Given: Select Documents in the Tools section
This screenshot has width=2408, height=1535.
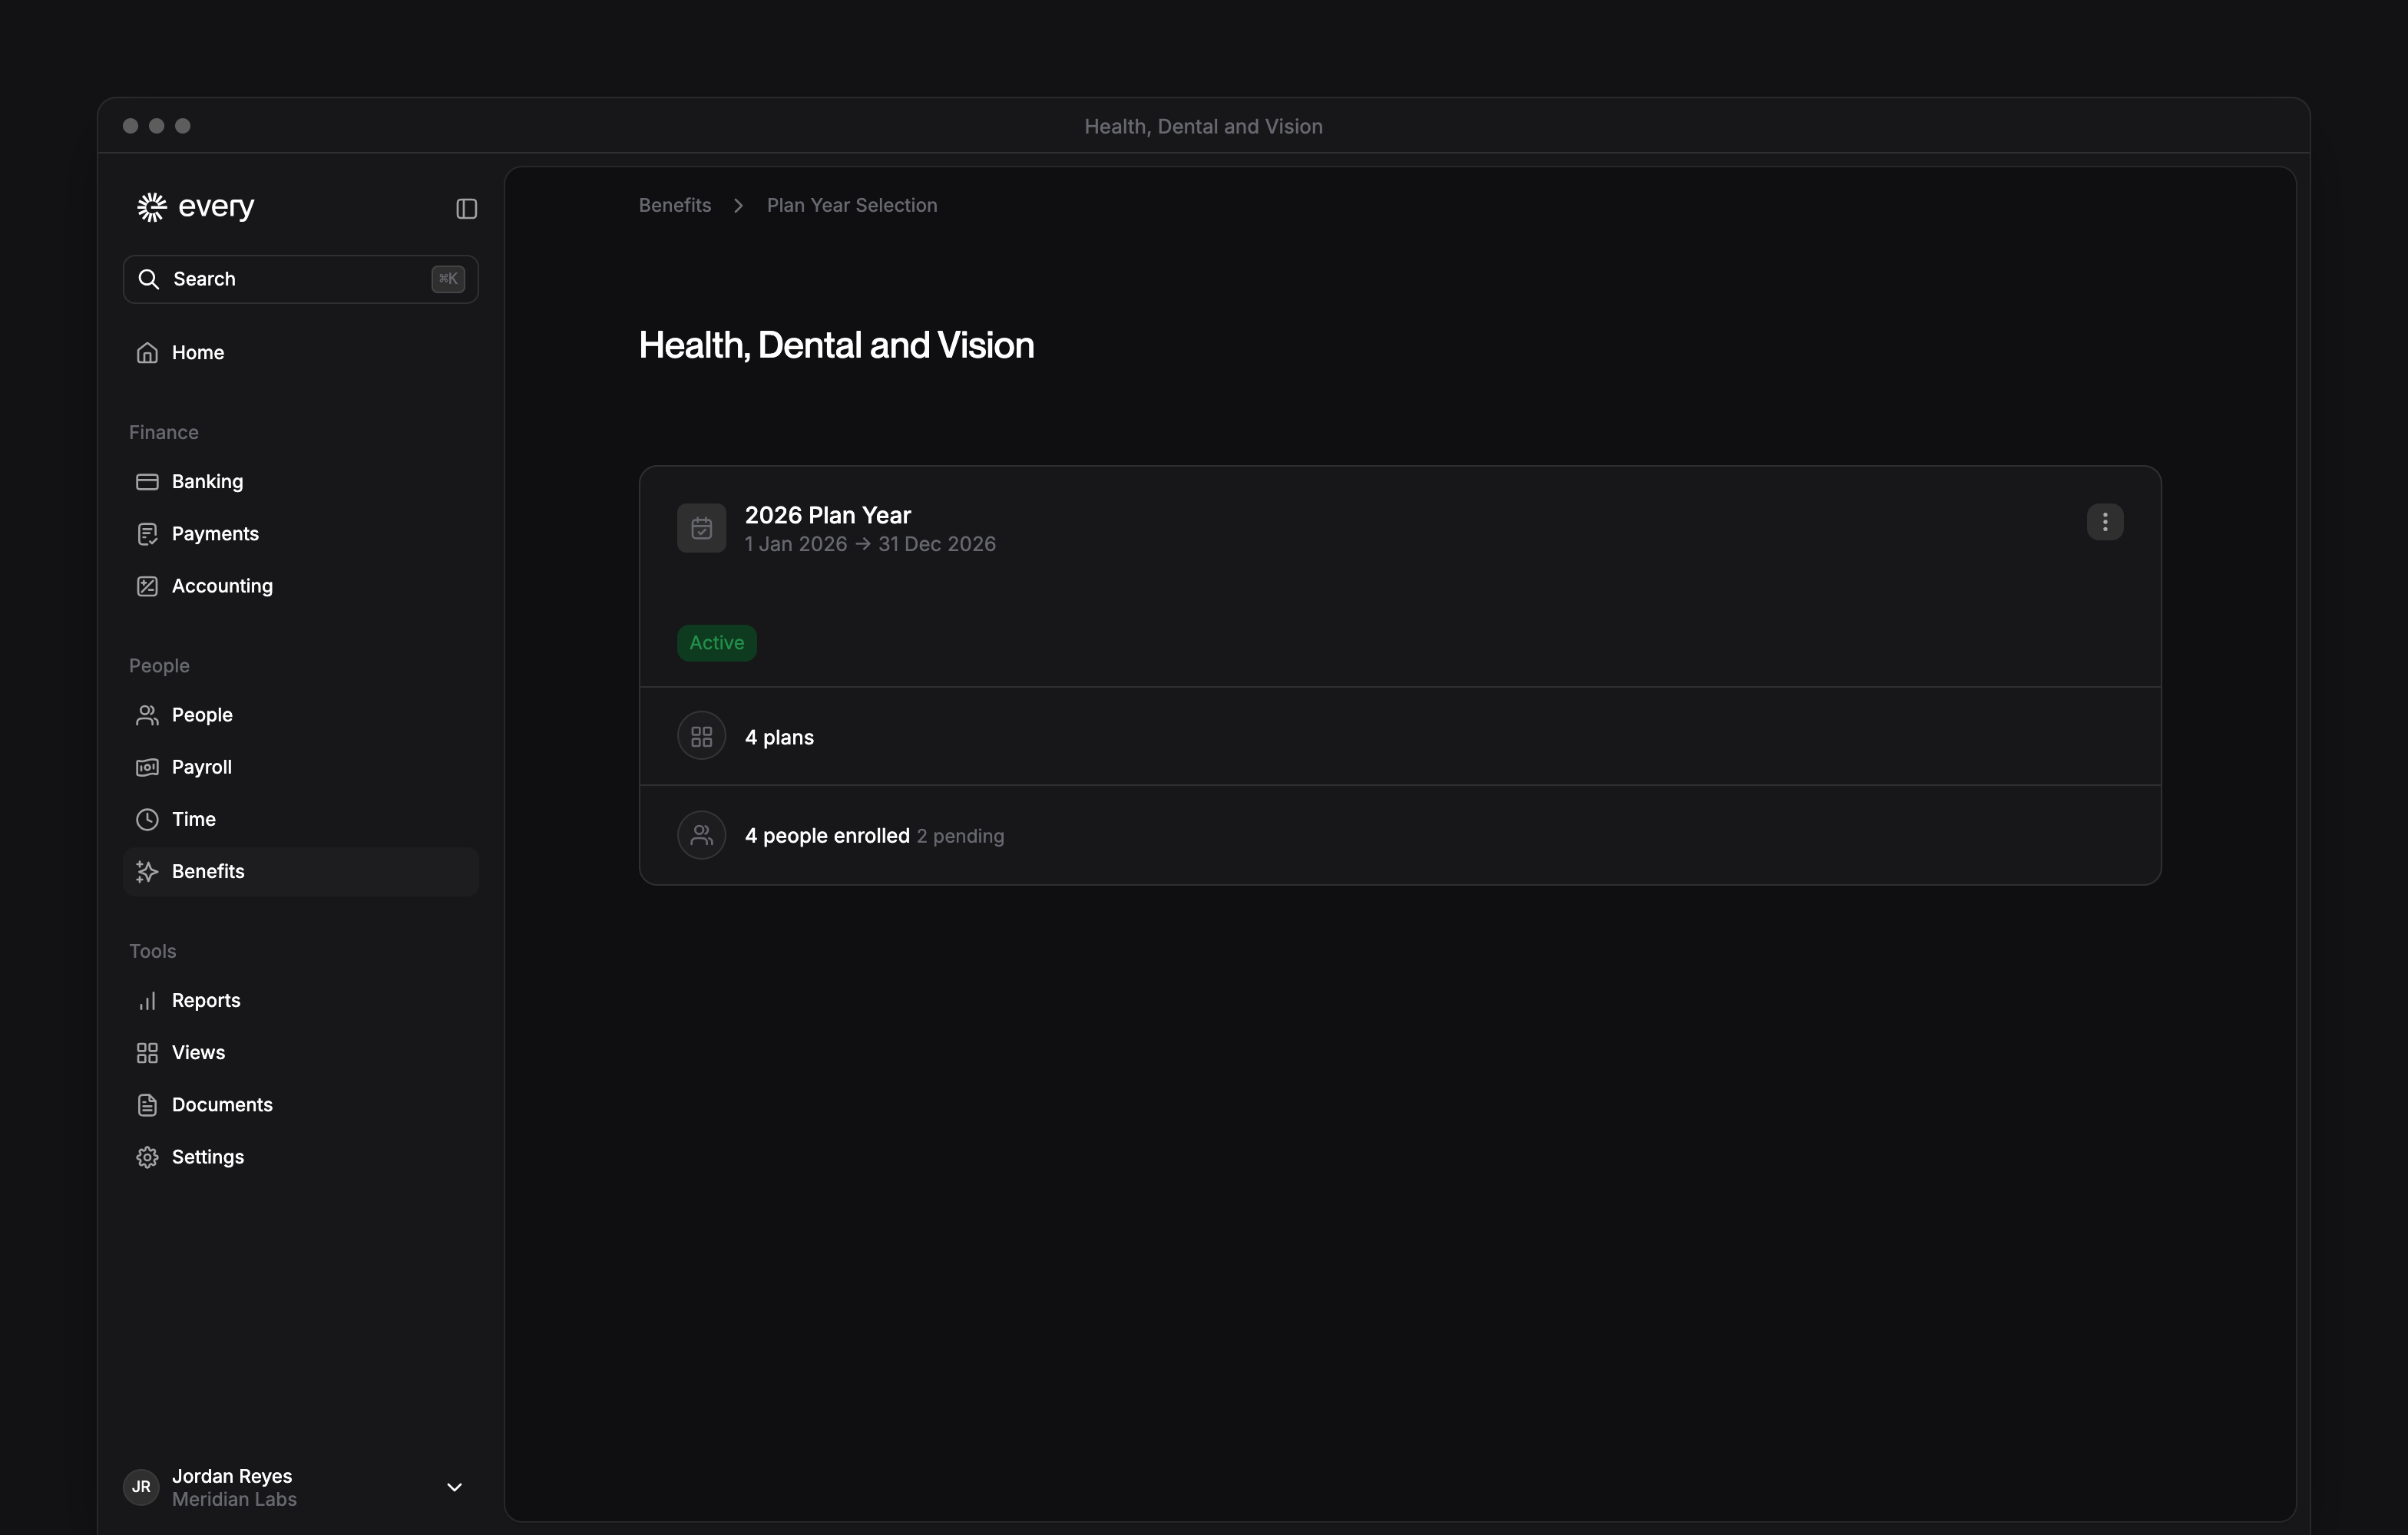Looking at the screenshot, I should pyautogui.click(x=301, y=1104).
